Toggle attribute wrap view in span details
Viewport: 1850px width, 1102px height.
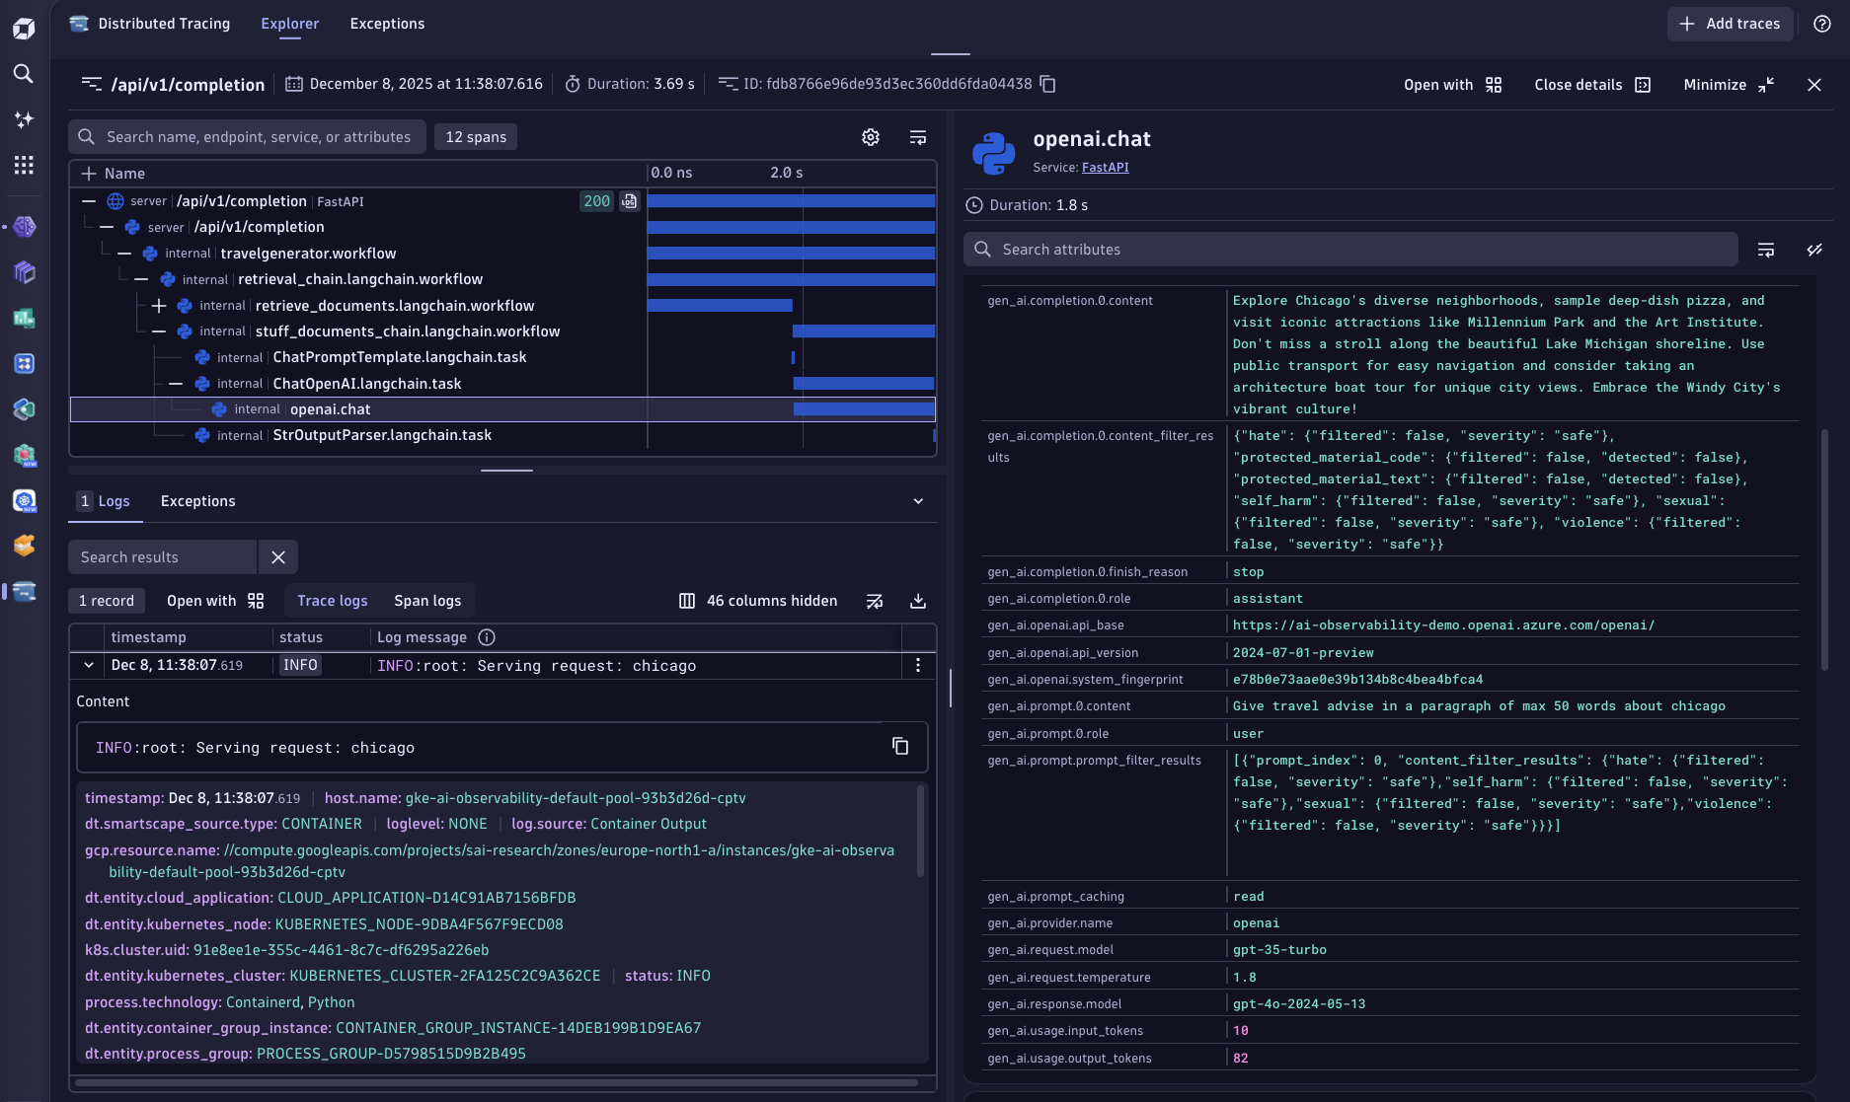[x=1766, y=250]
